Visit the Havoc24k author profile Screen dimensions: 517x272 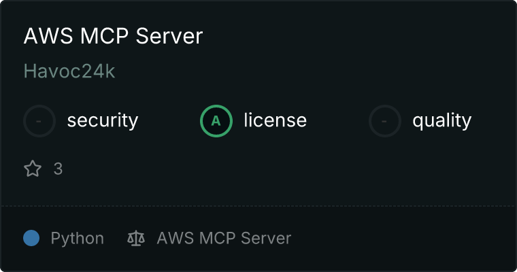(x=69, y=71)
